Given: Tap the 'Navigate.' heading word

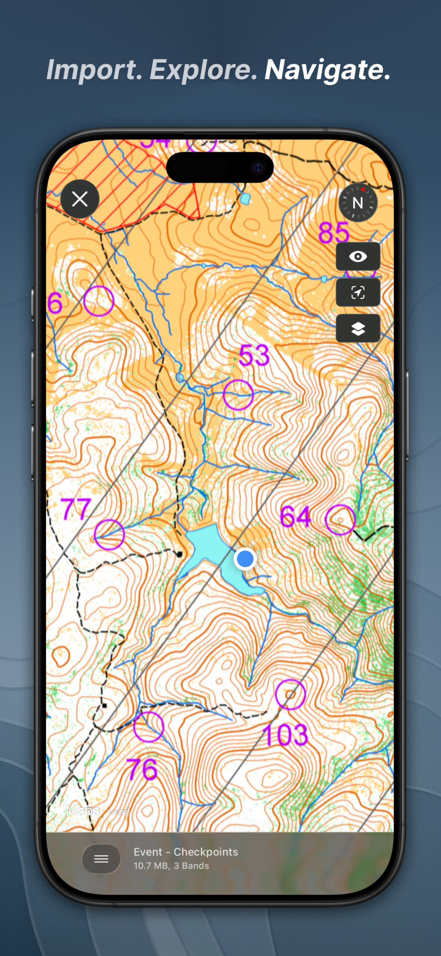Looking at the screenshot, I should point(328,70).
